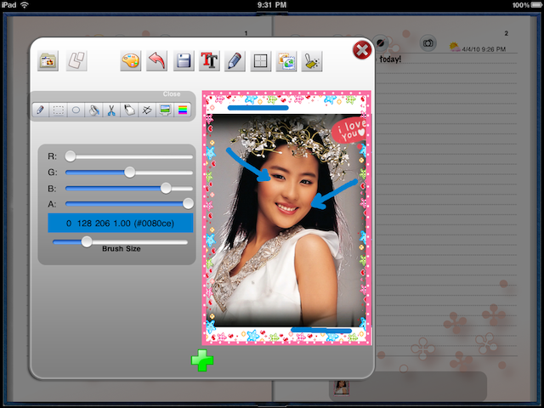Screen dimensions: 544x408
Task: Open the rainbow color stripes tool
Action: 182,110
